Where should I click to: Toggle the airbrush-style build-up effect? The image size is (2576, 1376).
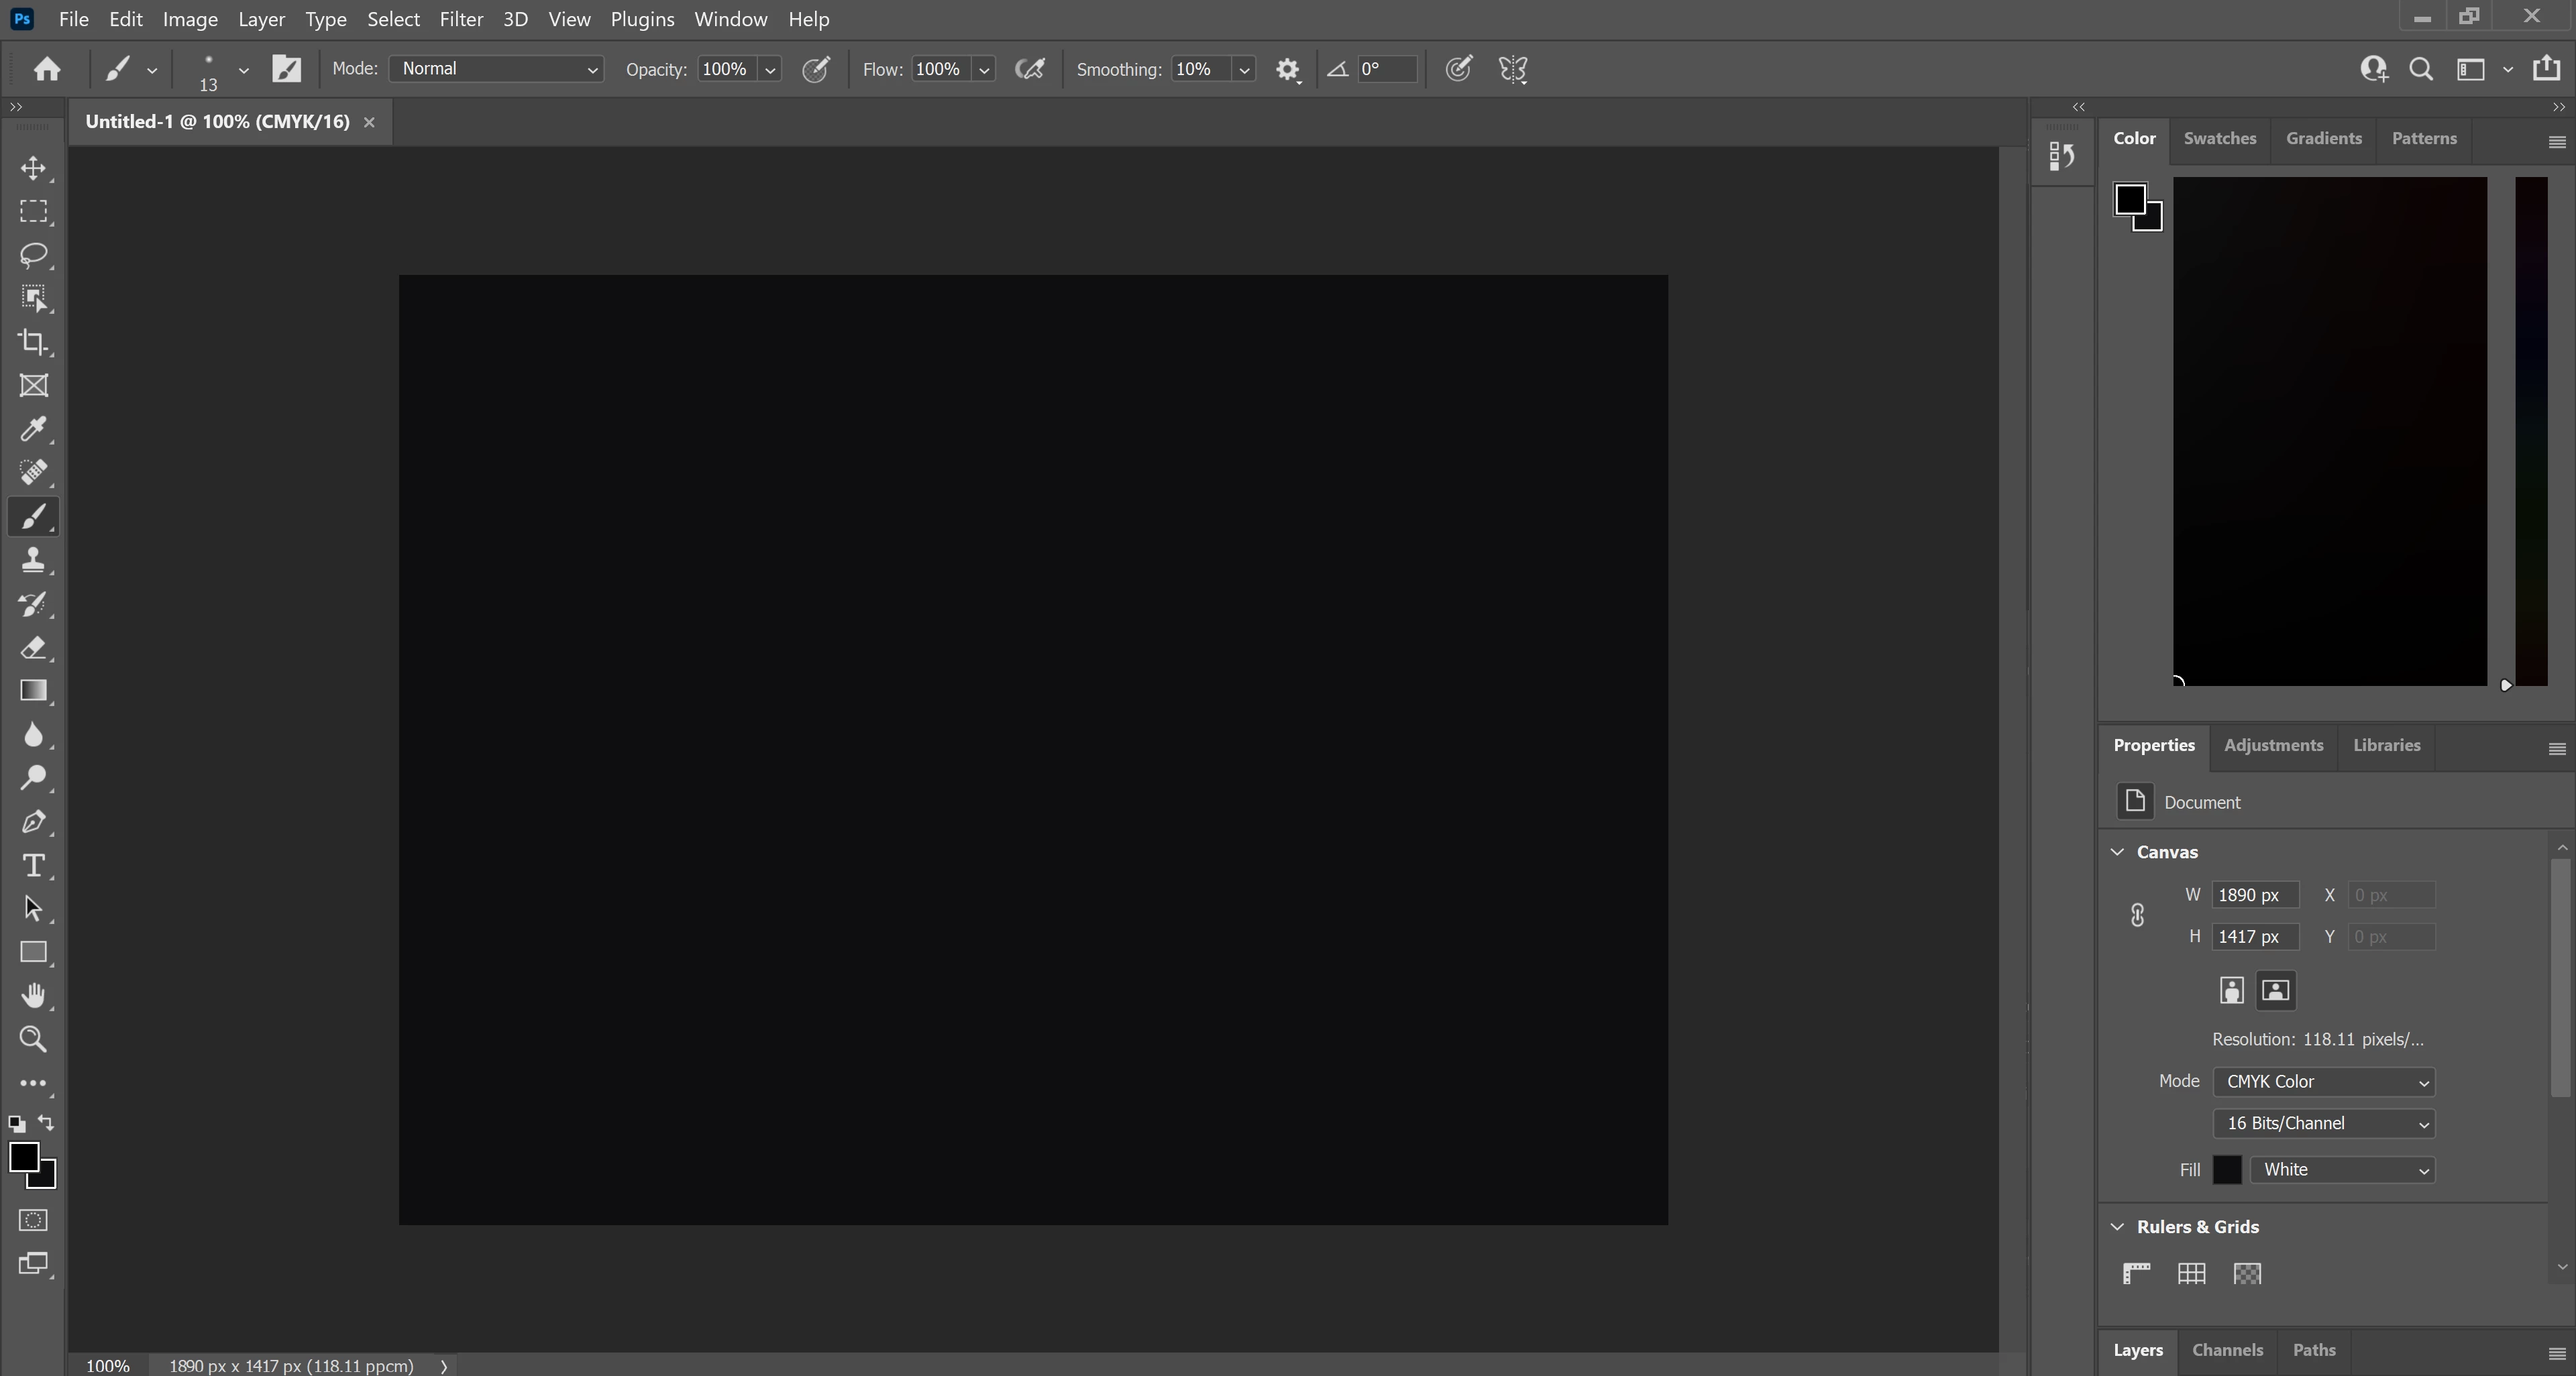[1030, 69]
